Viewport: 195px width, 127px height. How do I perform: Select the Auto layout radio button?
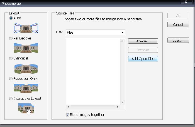click(x=11, y=18)
